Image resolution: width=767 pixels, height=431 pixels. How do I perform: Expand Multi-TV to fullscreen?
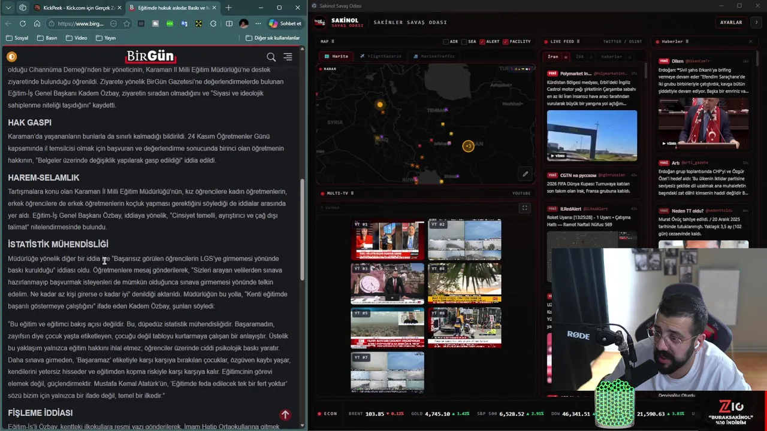click(524, 208)
